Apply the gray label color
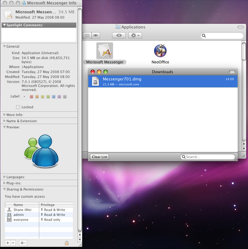The width and height of the screenshot is (248, 249). 65,97
